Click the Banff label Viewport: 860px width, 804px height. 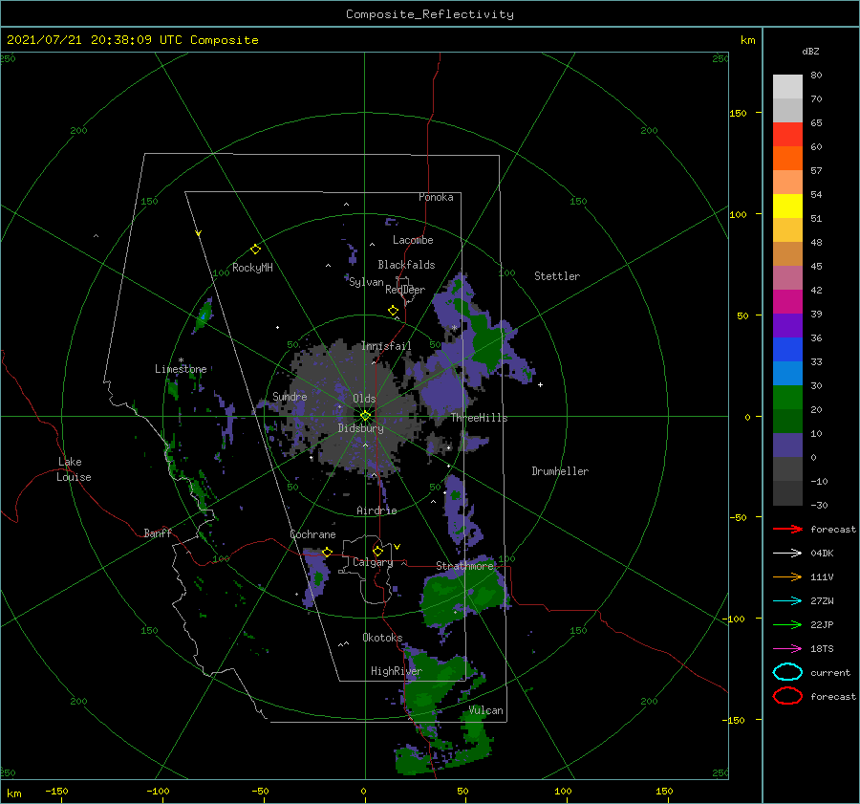158,532
